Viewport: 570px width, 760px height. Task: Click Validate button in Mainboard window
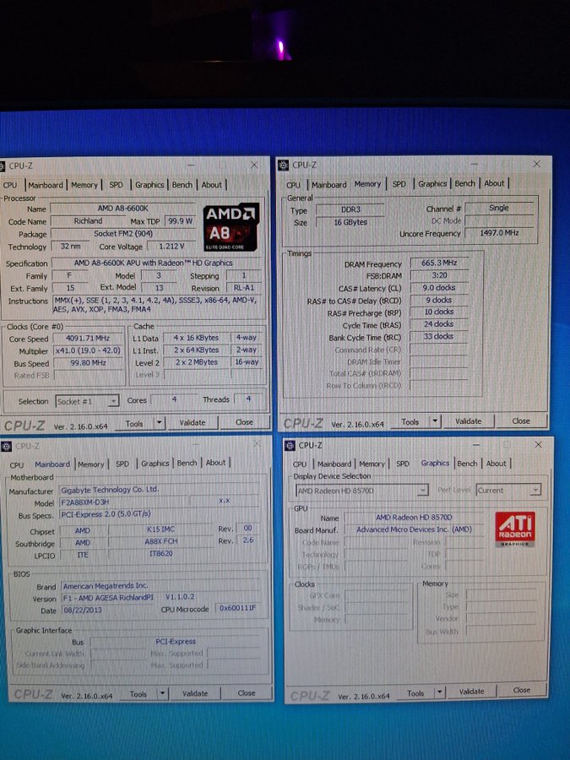pos(195,693)
